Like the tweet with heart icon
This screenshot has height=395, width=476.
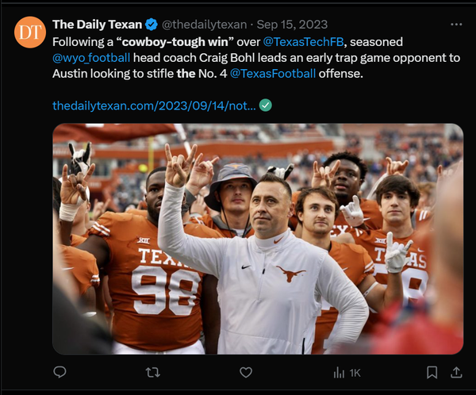246,372
